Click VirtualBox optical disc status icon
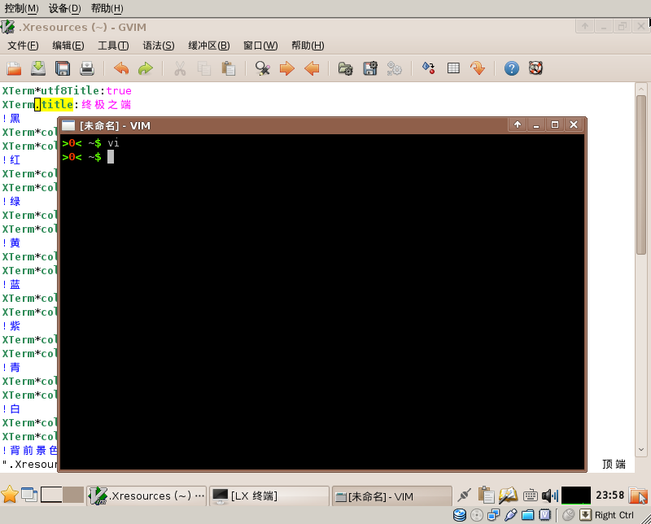This screenshot has width=651, height=524. click(x=477, y=515)
